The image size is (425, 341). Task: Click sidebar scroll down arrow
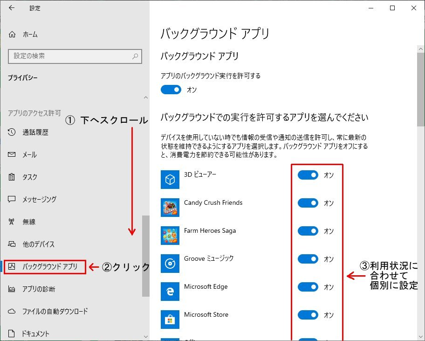pos(146,336)
